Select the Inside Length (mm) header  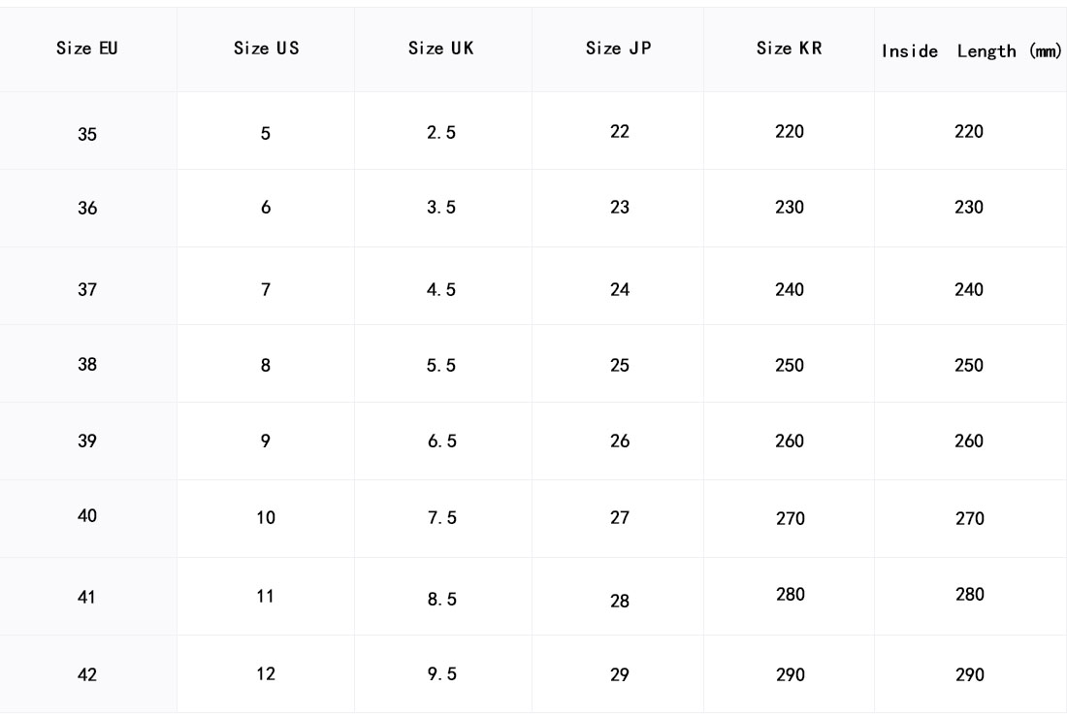click(x=969, y=51)
